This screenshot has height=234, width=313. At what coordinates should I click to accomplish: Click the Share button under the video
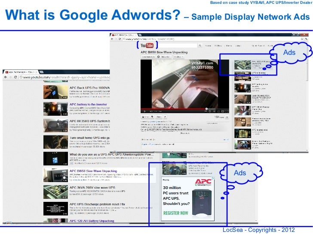(x=159, y=117)
